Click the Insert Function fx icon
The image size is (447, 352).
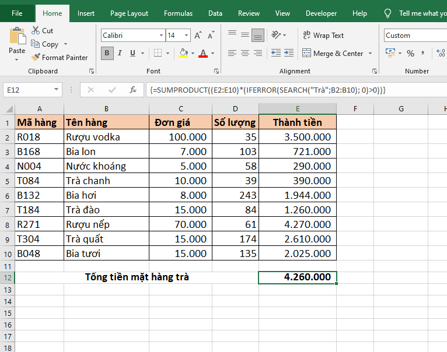(x=133, y=90)
